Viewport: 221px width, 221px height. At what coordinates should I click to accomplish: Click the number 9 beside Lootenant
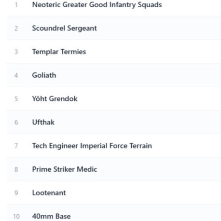[16, 193]
